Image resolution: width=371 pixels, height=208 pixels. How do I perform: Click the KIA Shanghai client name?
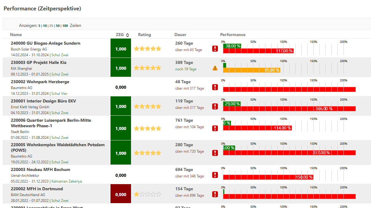21,68
